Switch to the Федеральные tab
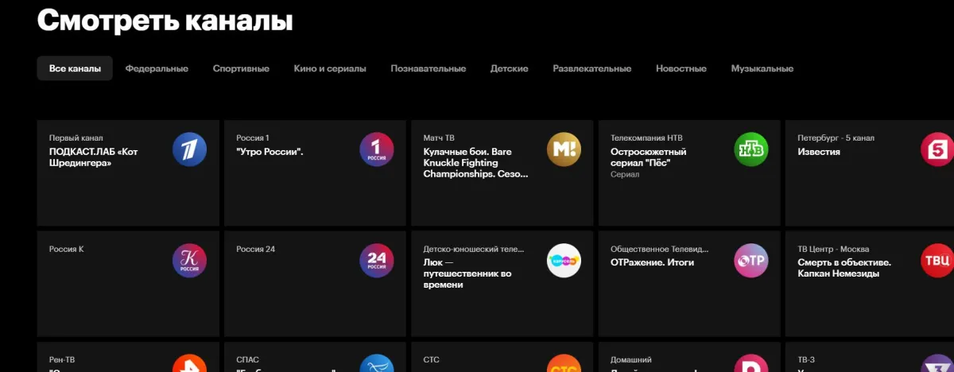This screenshot has height=372, width=954. coord(157,68)
